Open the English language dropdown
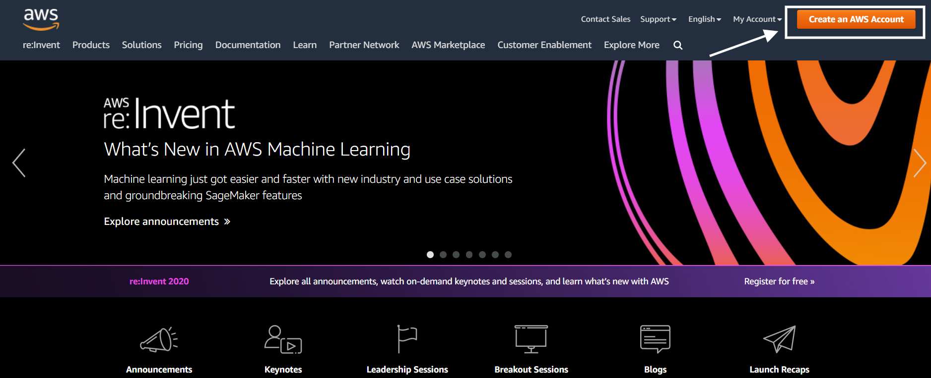 [x=705, y=19]
